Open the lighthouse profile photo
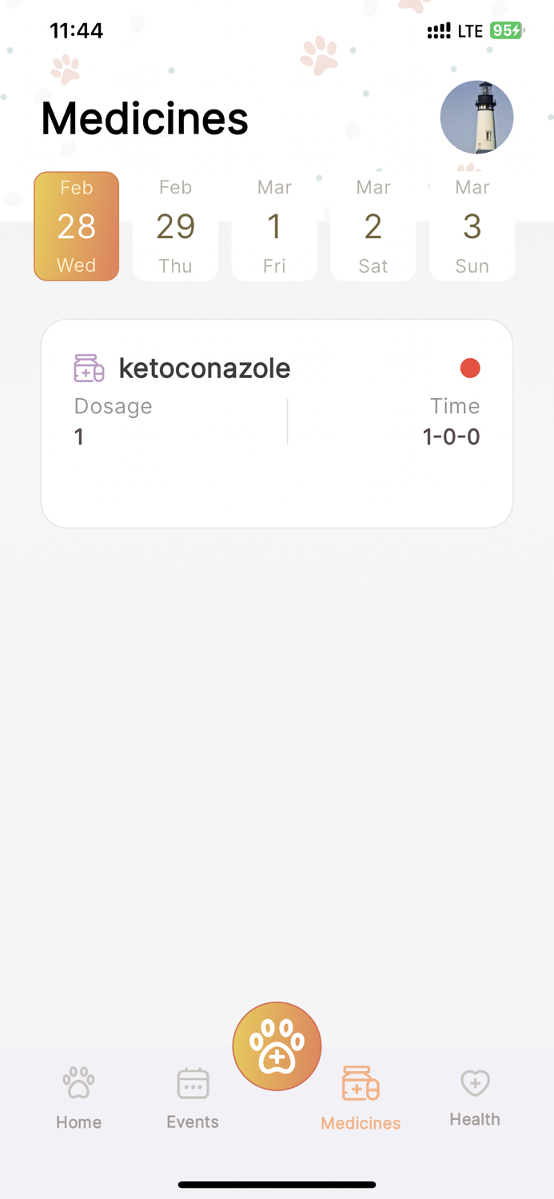Image resolution: width=554 pixels, height=1199 pixels. 476,117
